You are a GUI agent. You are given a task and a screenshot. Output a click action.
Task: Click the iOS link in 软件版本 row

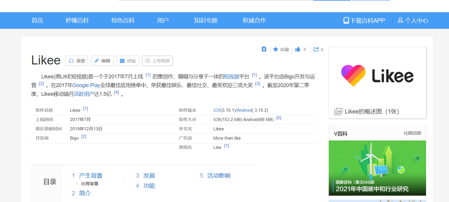(217, 110)
